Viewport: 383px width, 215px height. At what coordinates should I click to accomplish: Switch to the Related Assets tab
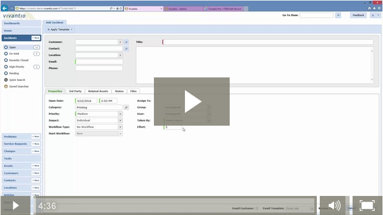pos(98,91)
